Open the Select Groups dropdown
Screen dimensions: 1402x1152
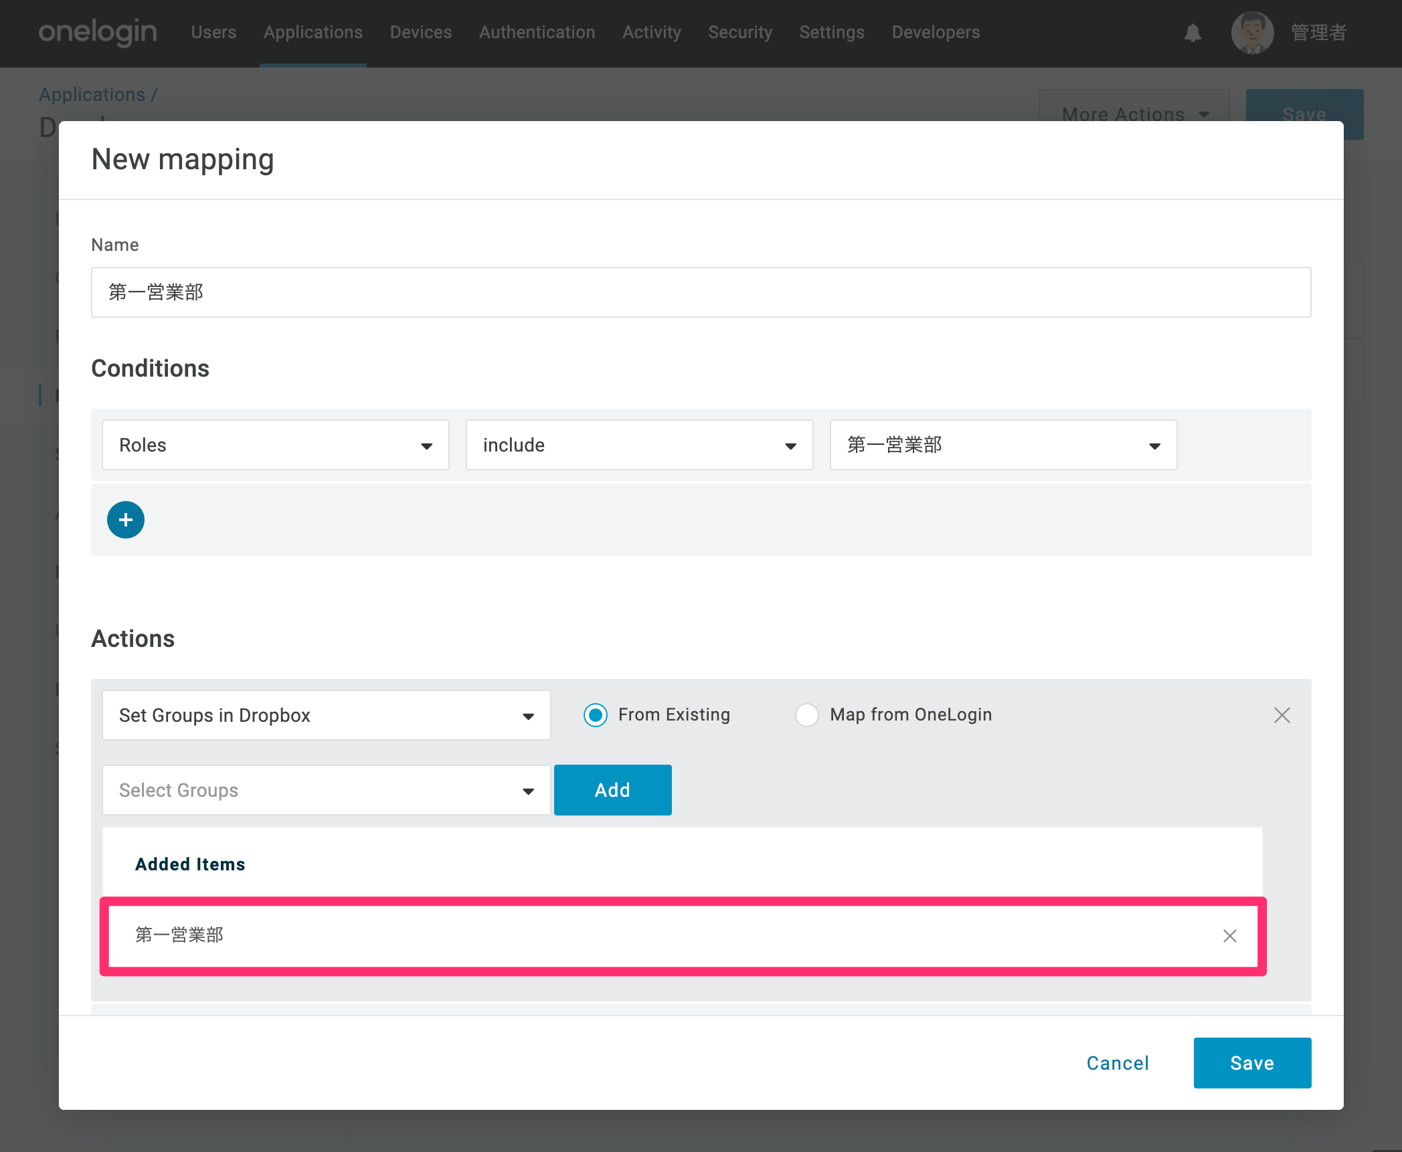coord(327,790)
